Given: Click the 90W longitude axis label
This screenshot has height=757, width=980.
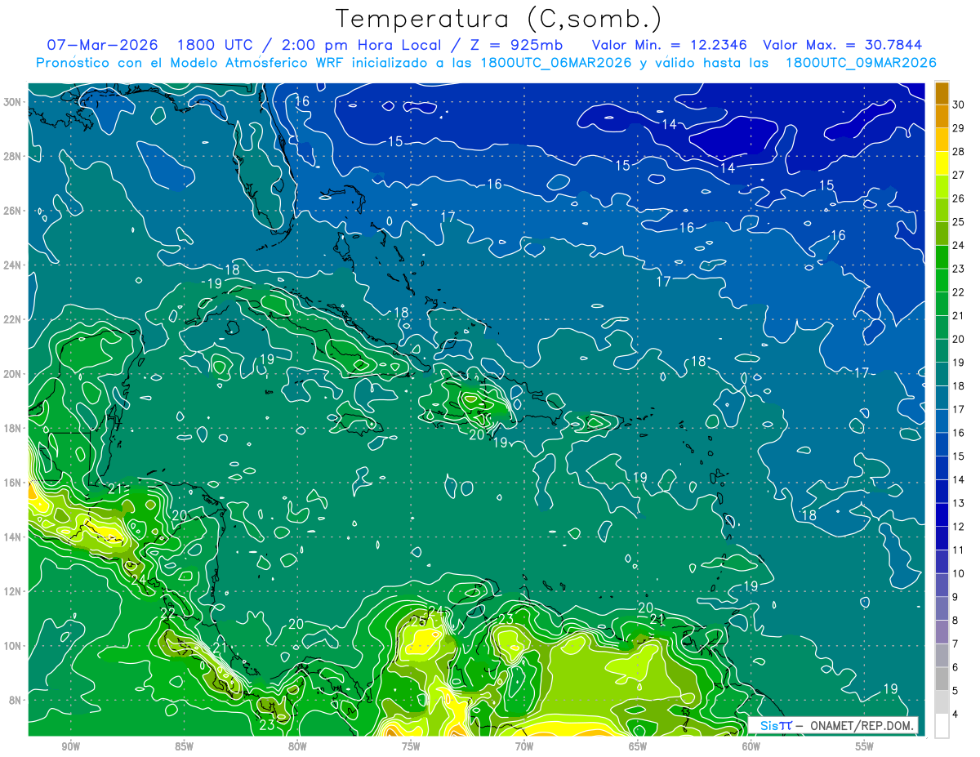Looking at the screenshot, I should click(x=70, y=746).
